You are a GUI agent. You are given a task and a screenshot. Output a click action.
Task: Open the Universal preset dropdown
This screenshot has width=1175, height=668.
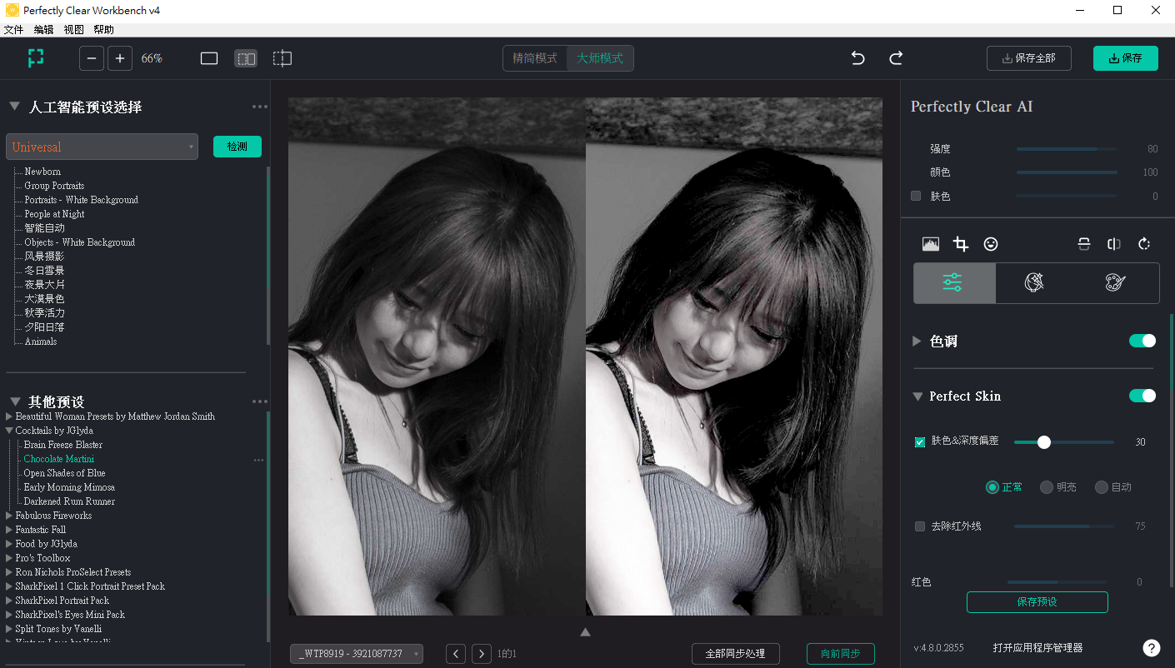(x=102, y=147)
